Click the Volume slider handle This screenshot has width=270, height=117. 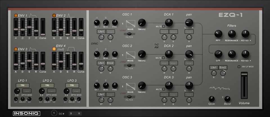point(244,74)
